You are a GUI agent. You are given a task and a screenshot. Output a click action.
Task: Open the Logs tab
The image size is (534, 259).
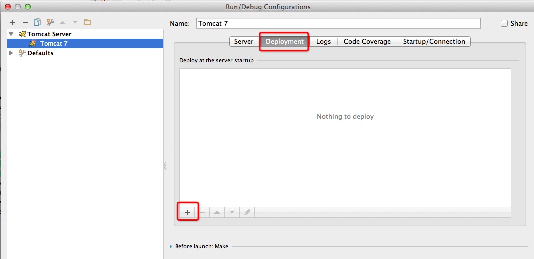tap(323, 42)
